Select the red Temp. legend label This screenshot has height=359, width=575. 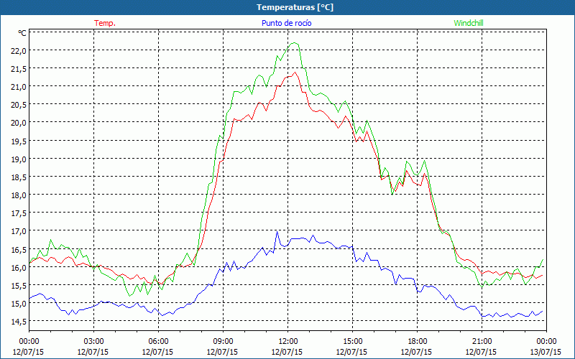(105, 23)
